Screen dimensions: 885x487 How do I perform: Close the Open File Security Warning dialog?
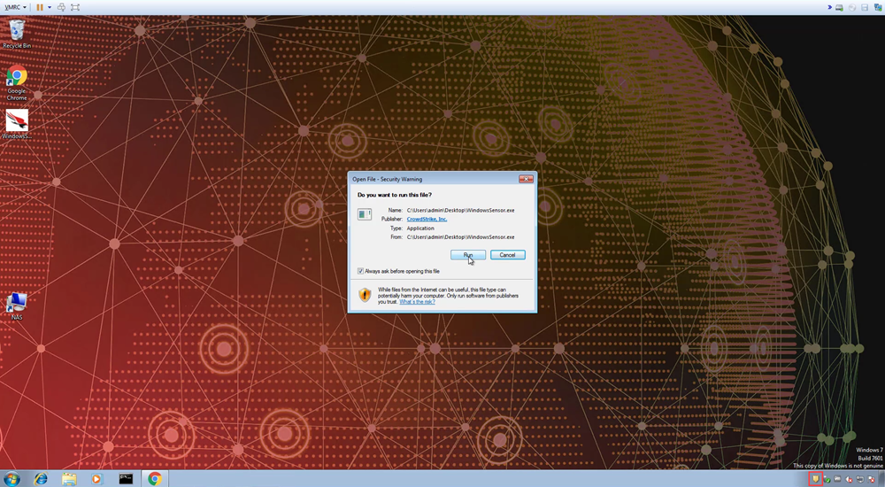(526, 179)
